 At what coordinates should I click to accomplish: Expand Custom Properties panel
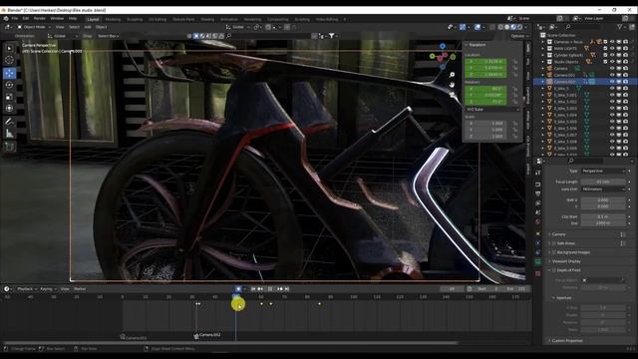tap(567, 341)
